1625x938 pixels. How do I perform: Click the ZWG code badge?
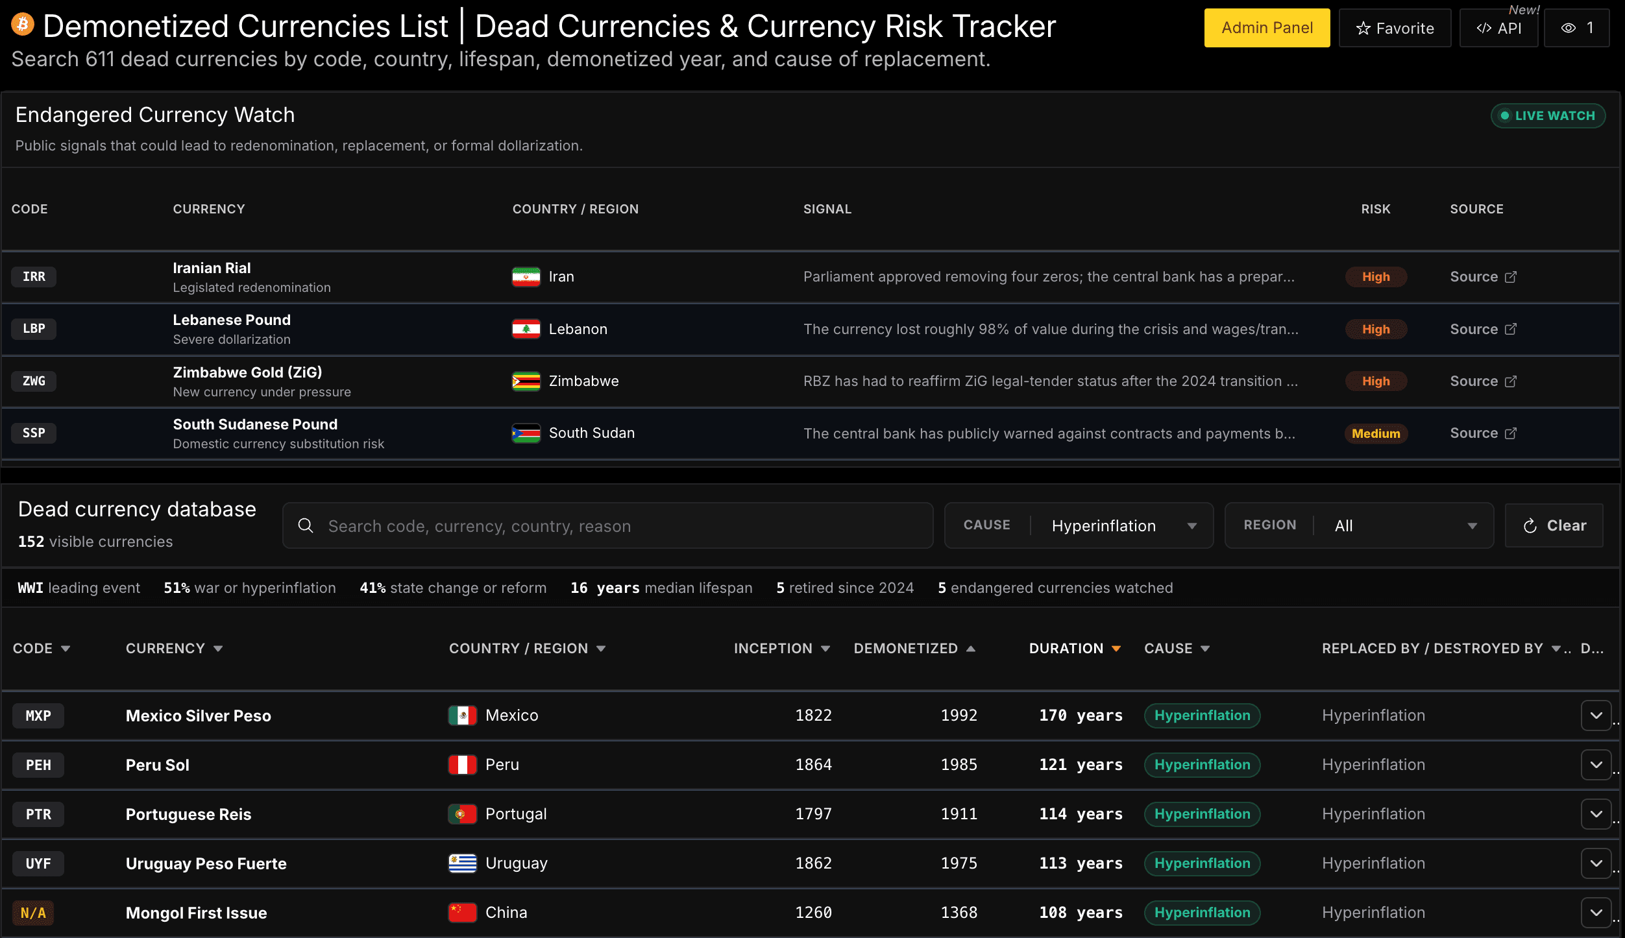coord(34,381)
